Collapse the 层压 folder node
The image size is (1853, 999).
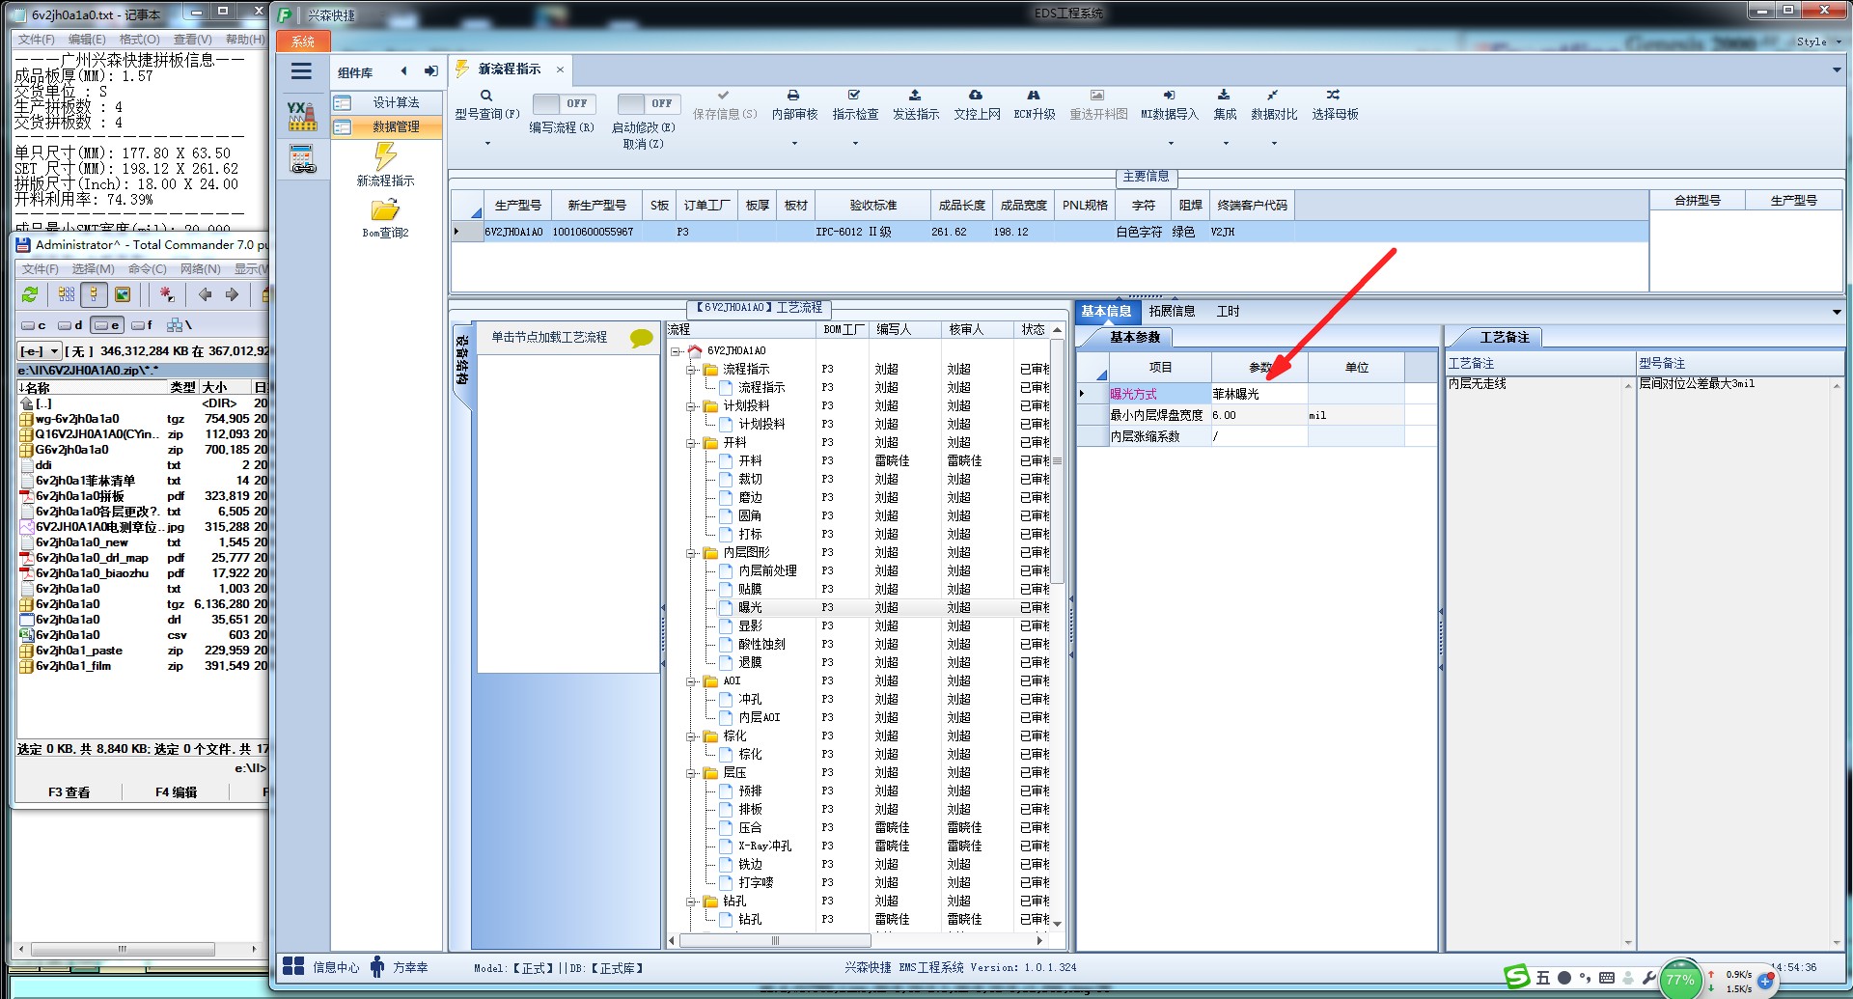[x=691, y=773]
